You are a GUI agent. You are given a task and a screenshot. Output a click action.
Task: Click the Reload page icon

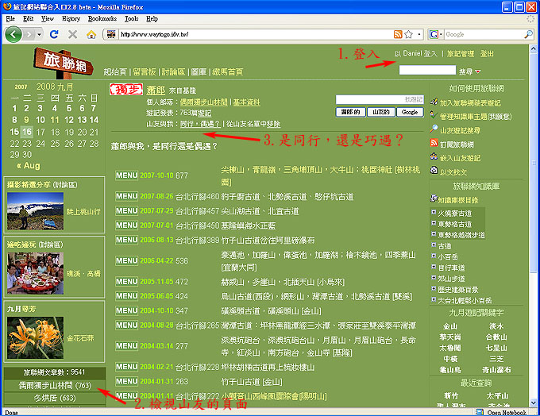point(54,35)
